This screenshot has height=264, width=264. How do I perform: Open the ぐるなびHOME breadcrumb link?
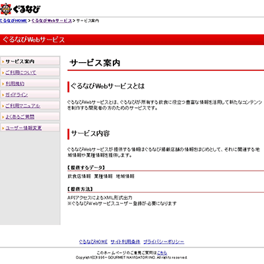13,21
